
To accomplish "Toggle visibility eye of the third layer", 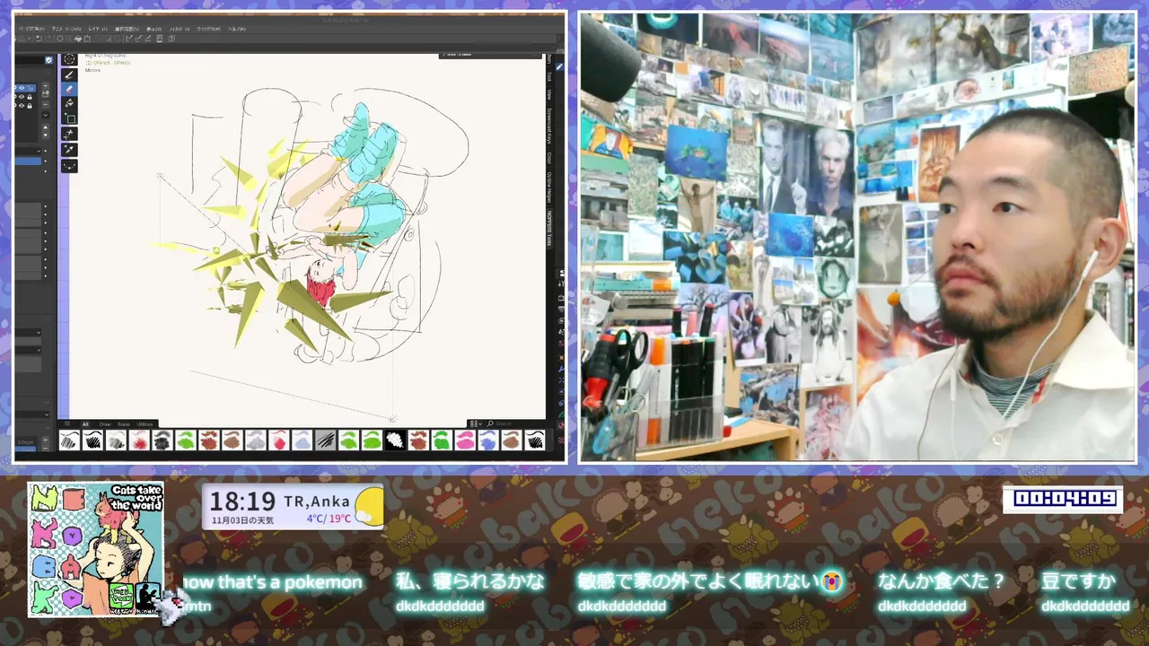I will pos(22,106).
